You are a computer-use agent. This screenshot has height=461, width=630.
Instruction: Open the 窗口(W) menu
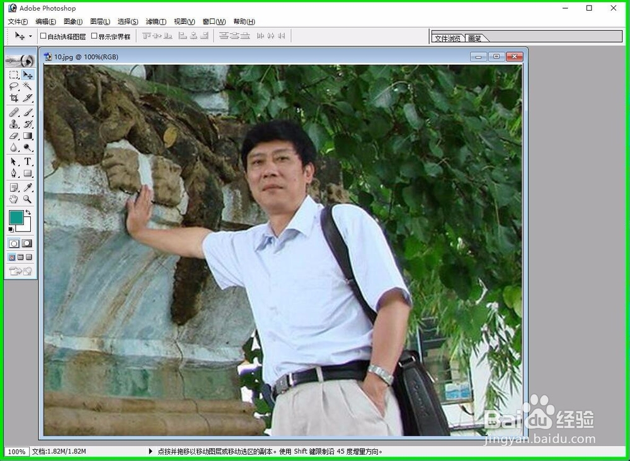[x=214, y=21]
